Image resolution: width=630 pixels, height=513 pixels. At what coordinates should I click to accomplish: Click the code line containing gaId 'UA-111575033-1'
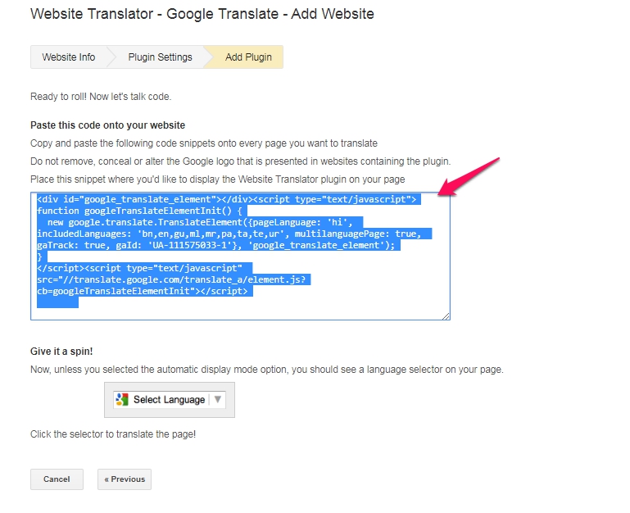(216, 246)
